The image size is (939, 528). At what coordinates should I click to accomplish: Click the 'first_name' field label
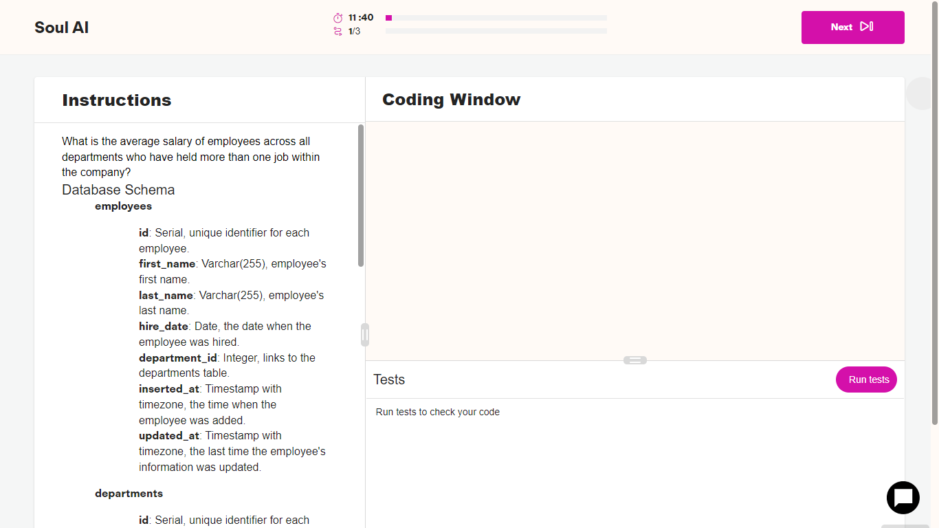pos(167,264)
